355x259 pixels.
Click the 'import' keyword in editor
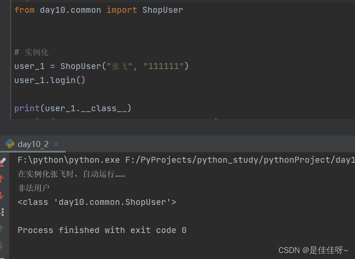point(122,10)
